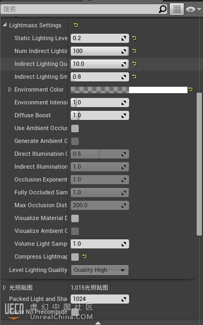Collapse the Lightmass Settings section
The image size is (203, 325).
5,25
